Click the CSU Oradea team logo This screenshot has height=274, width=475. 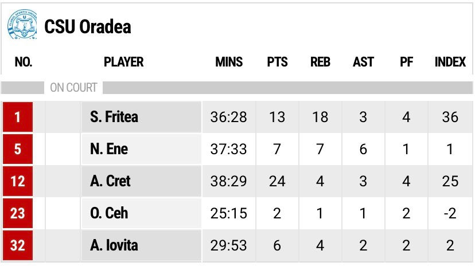[22, 24]
